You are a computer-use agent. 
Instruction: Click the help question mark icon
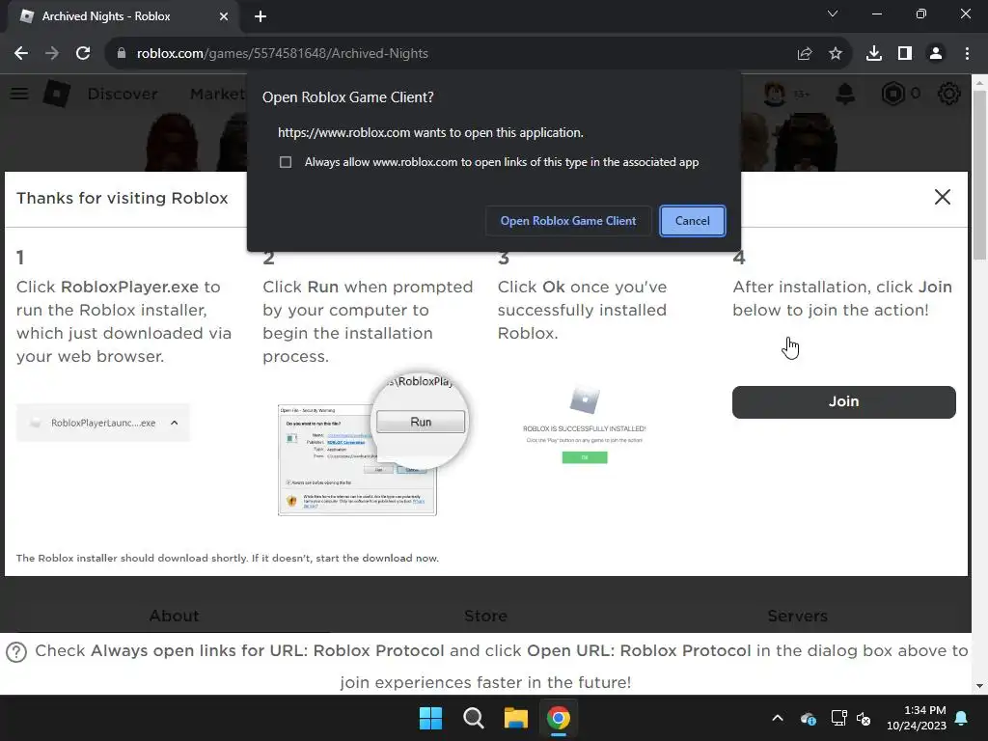tap(16, 652)
